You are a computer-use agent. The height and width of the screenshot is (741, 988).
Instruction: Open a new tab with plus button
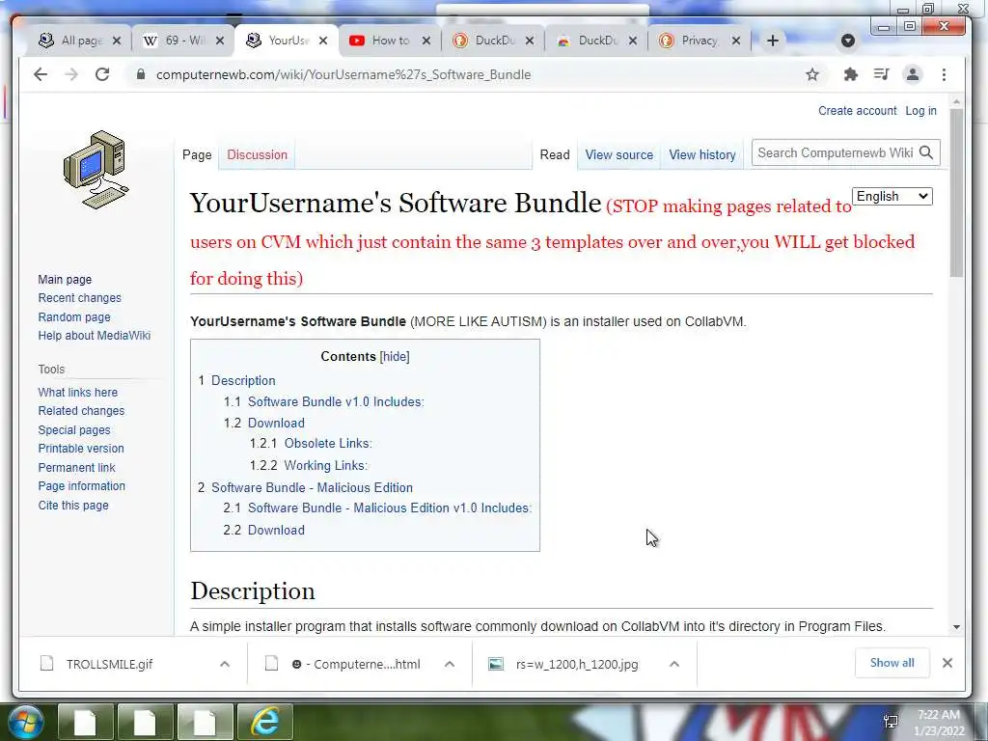coord(773,41)
